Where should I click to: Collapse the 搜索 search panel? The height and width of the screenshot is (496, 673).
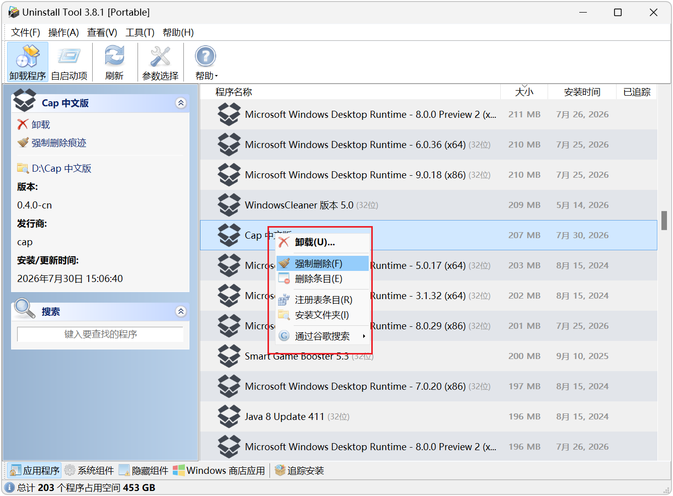point(181,311)
